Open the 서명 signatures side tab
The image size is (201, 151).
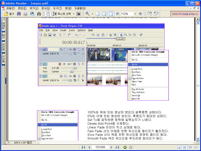(3, 36)
